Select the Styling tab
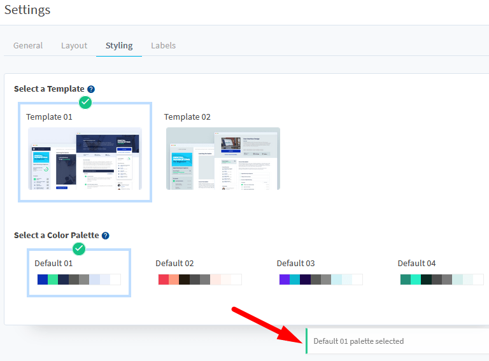Viewport: 489px width, 361px height. tap(119, 45)
